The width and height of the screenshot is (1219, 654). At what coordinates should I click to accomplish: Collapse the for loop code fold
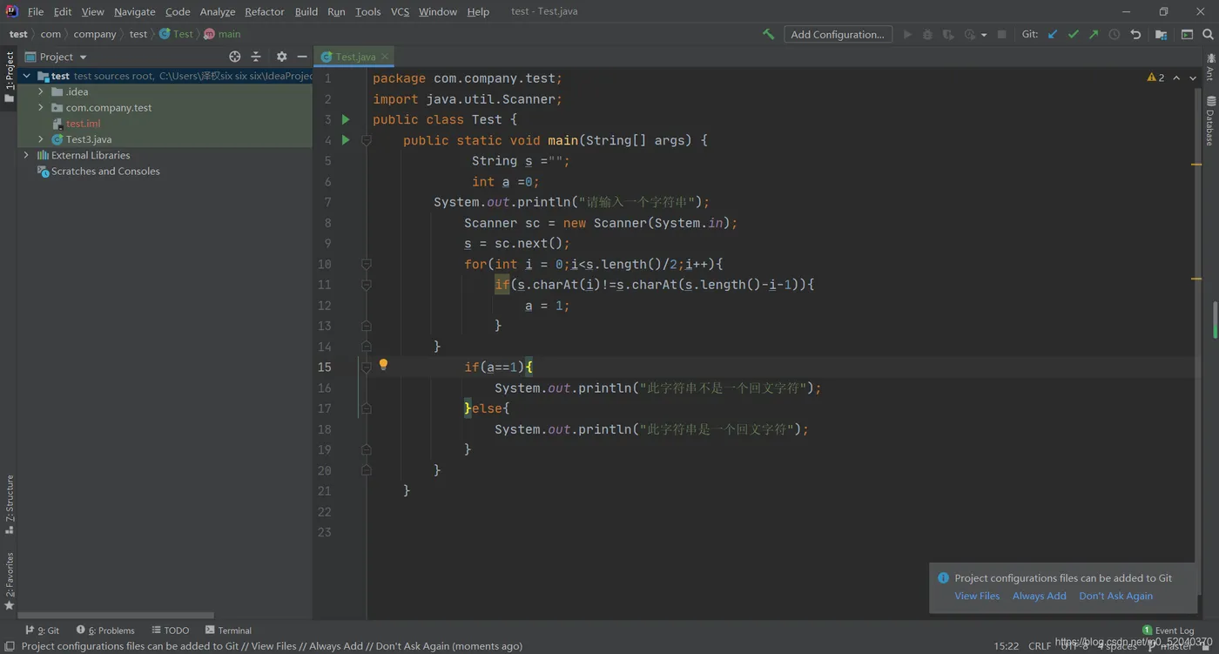(x=367, y=264)
